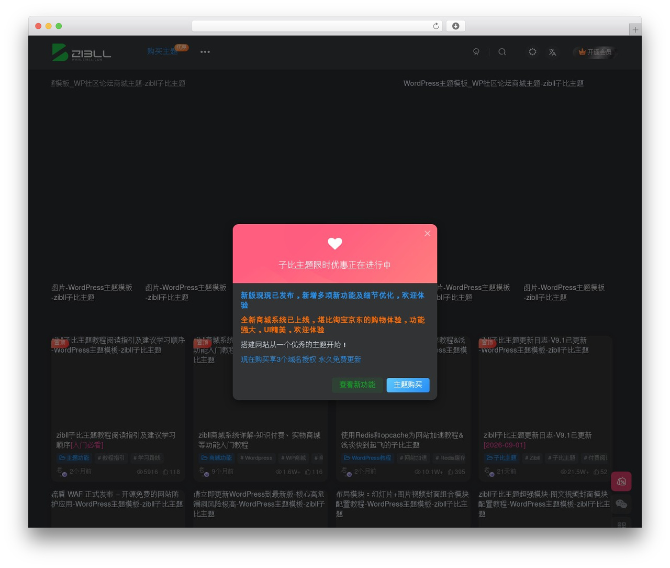Click the lightbulb icon in header
This screenshot has width=670, height=568.
coord(476,52)
